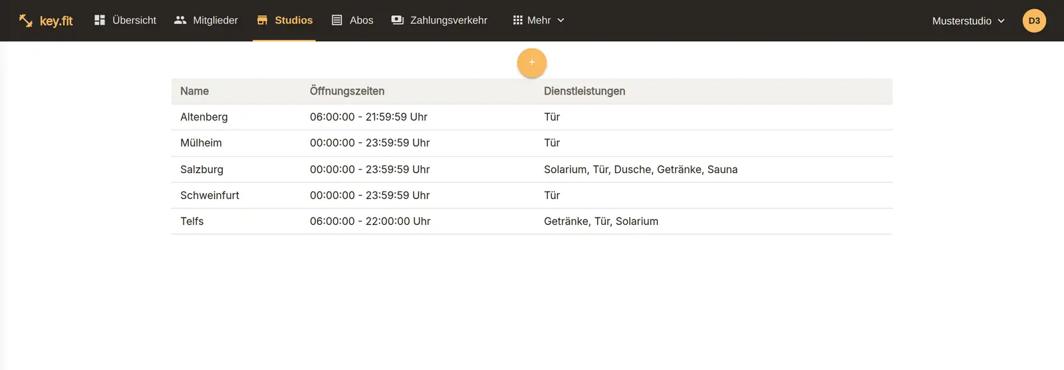Click Salzburg services Solarium, Tür, Dusche, Getränke, Sauna
The image size is (1064, 370).
tap(640, 170)
